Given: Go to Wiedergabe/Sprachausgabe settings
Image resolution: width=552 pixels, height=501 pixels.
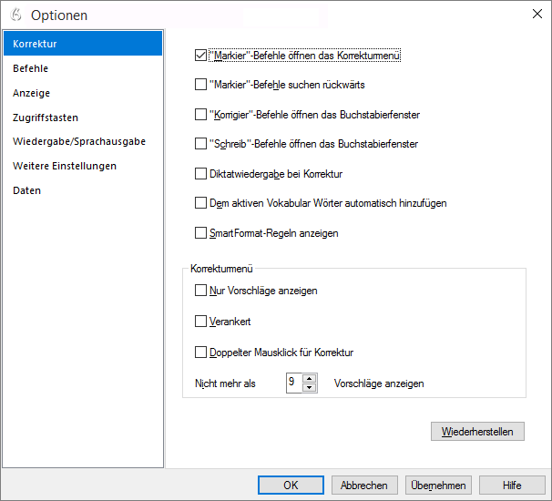Looking at the screenshot, I should [83, 141].
